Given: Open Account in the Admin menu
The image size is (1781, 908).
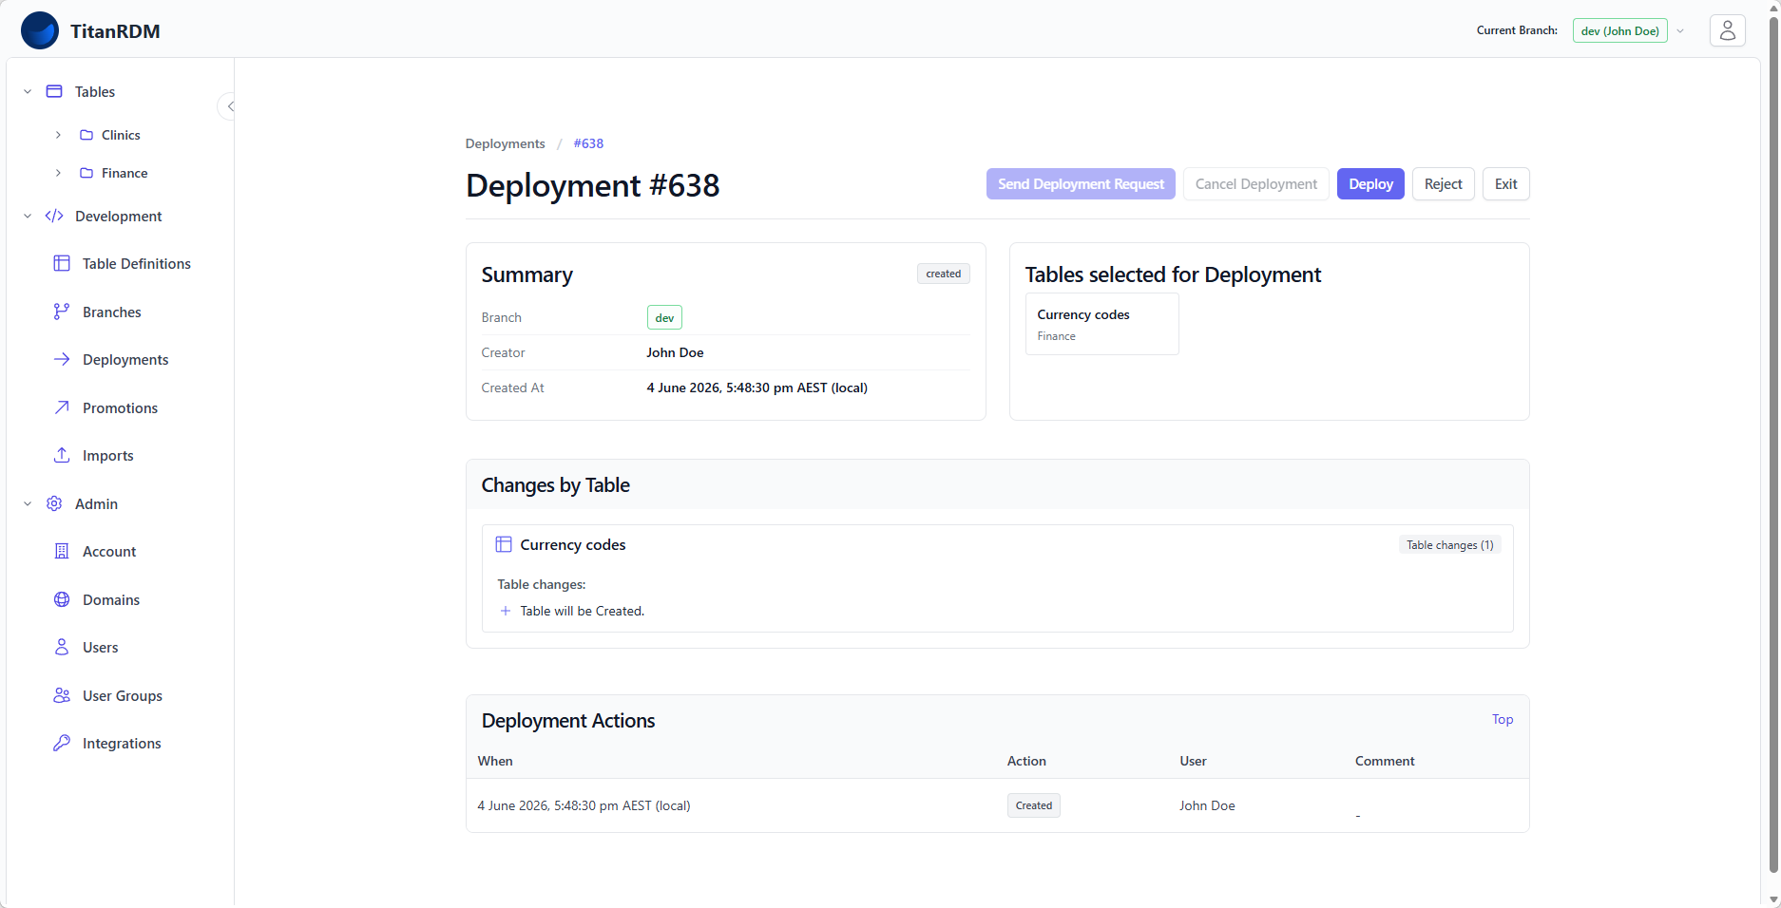Looking at the screenshot, I should tap(109, 551).
